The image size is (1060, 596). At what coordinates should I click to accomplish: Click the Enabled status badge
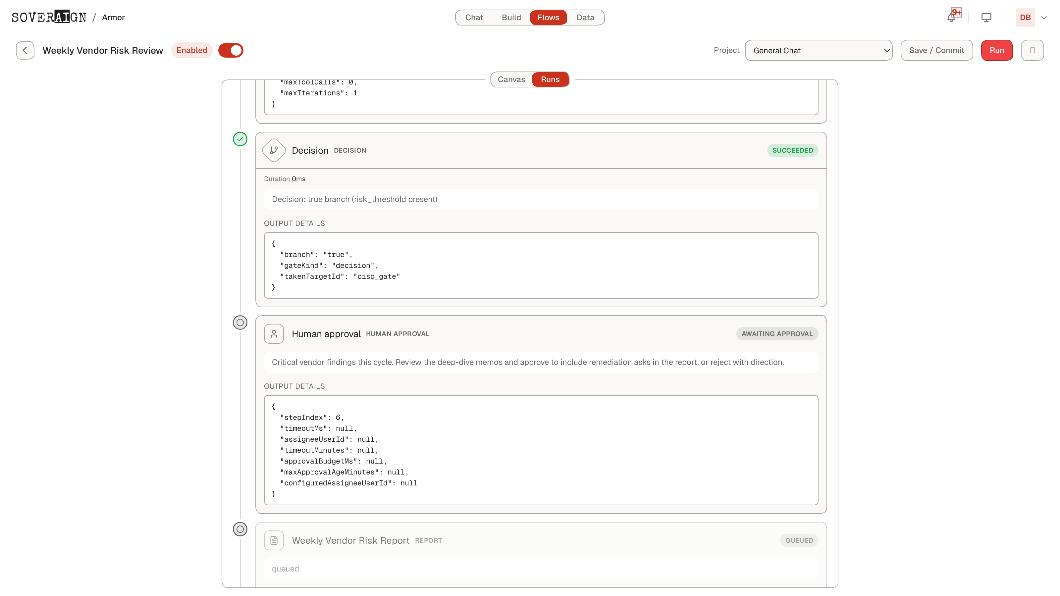tap(192, 50)
